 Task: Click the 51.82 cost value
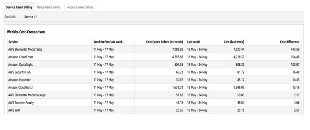(179, 95)
